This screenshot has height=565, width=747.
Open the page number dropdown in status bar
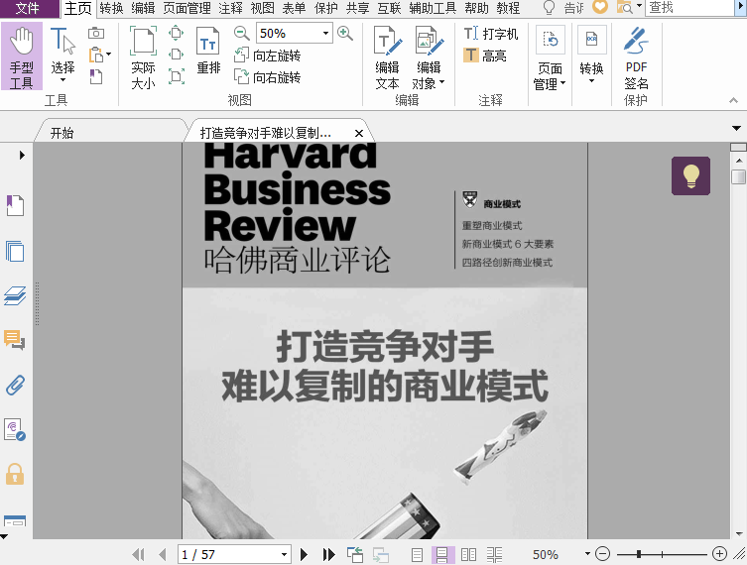click(284, 554)
